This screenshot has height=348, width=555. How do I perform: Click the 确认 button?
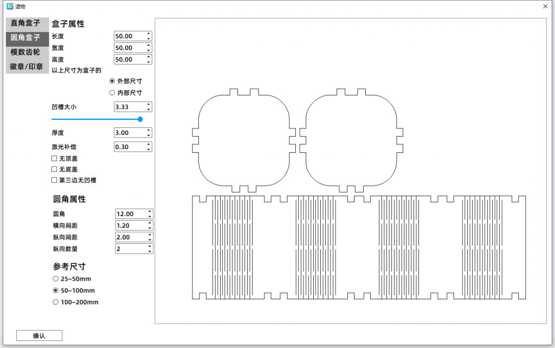pos(39,336)
